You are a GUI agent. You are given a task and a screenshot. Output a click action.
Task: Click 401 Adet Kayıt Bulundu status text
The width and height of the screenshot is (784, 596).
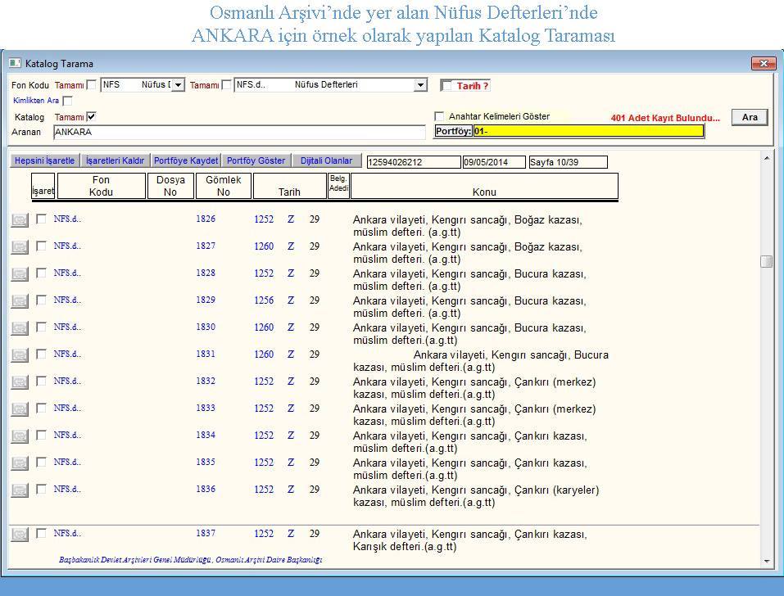tap(665, 118)
